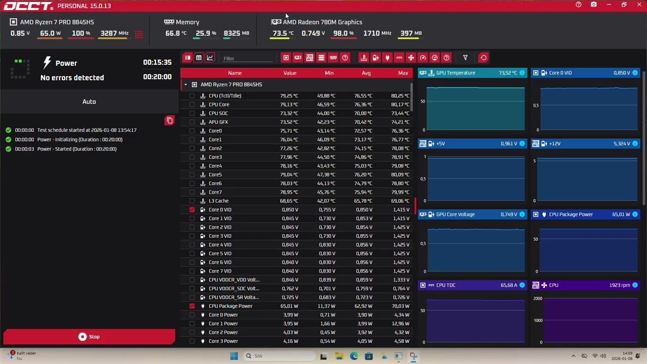Open File Explorer from the taskbar

(339, 356)
